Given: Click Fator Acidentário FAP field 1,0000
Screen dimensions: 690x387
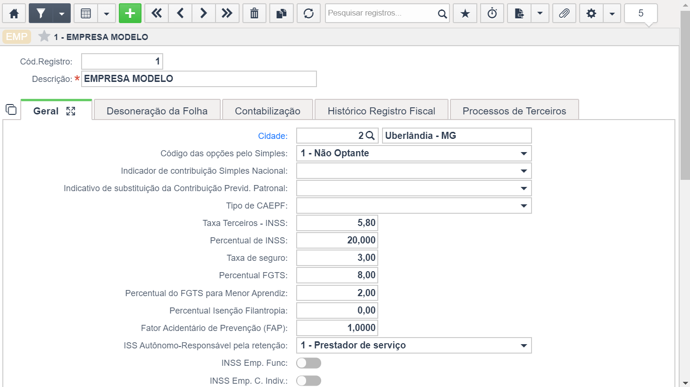Looking at the screenshot, I should point(337,328).
